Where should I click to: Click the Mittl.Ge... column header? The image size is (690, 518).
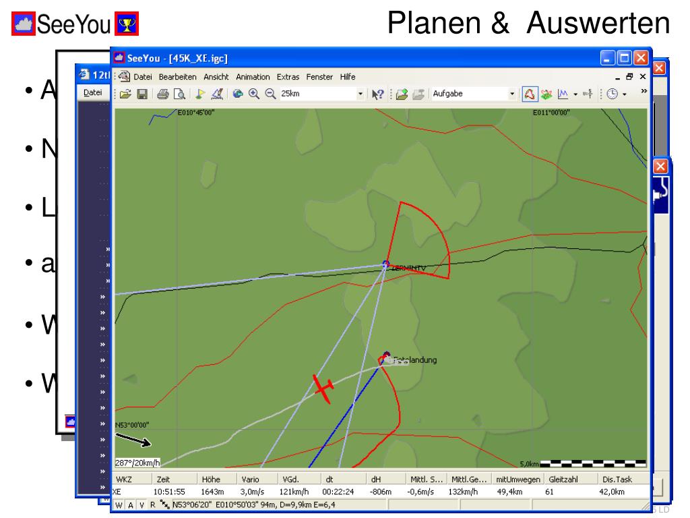tap(469, 480)
